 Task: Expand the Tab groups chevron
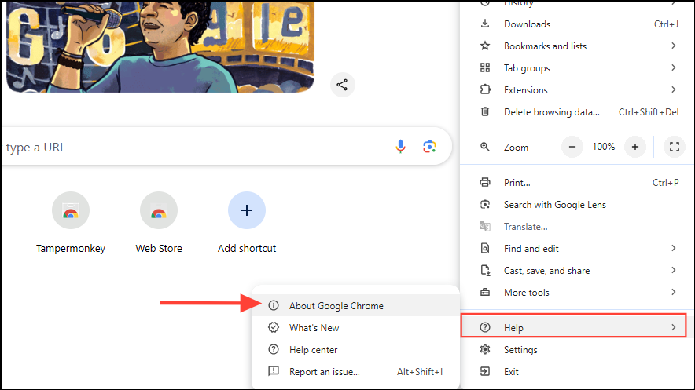(673, 67)
